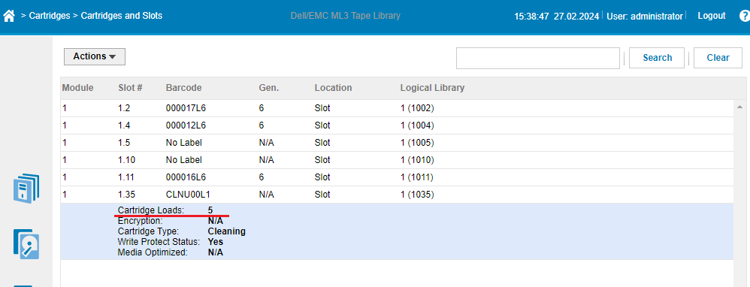The image size is (750, 287).
Task: Sort by the Slot # column header
Action: 130,88
